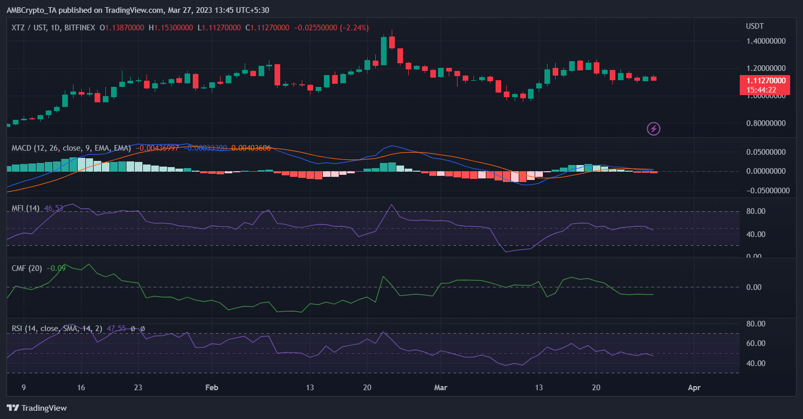Click the current price tag showing 1.11270000
The width and height of the screenshot is (803, 419).
764,80
